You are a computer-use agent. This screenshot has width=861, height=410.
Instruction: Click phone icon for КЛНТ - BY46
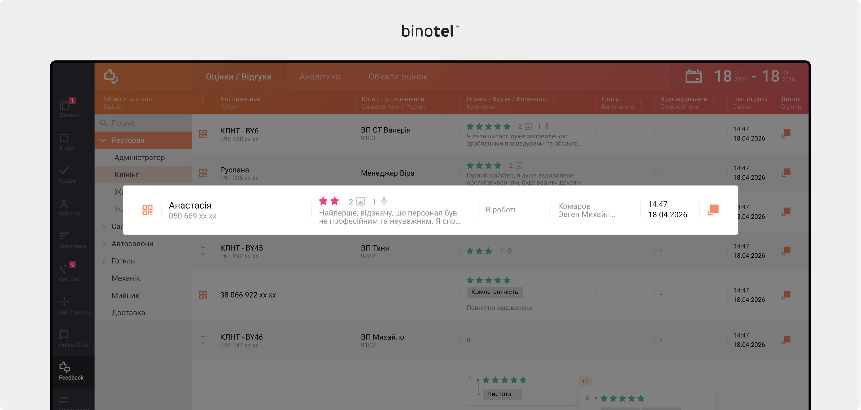[x=203, y=340]
